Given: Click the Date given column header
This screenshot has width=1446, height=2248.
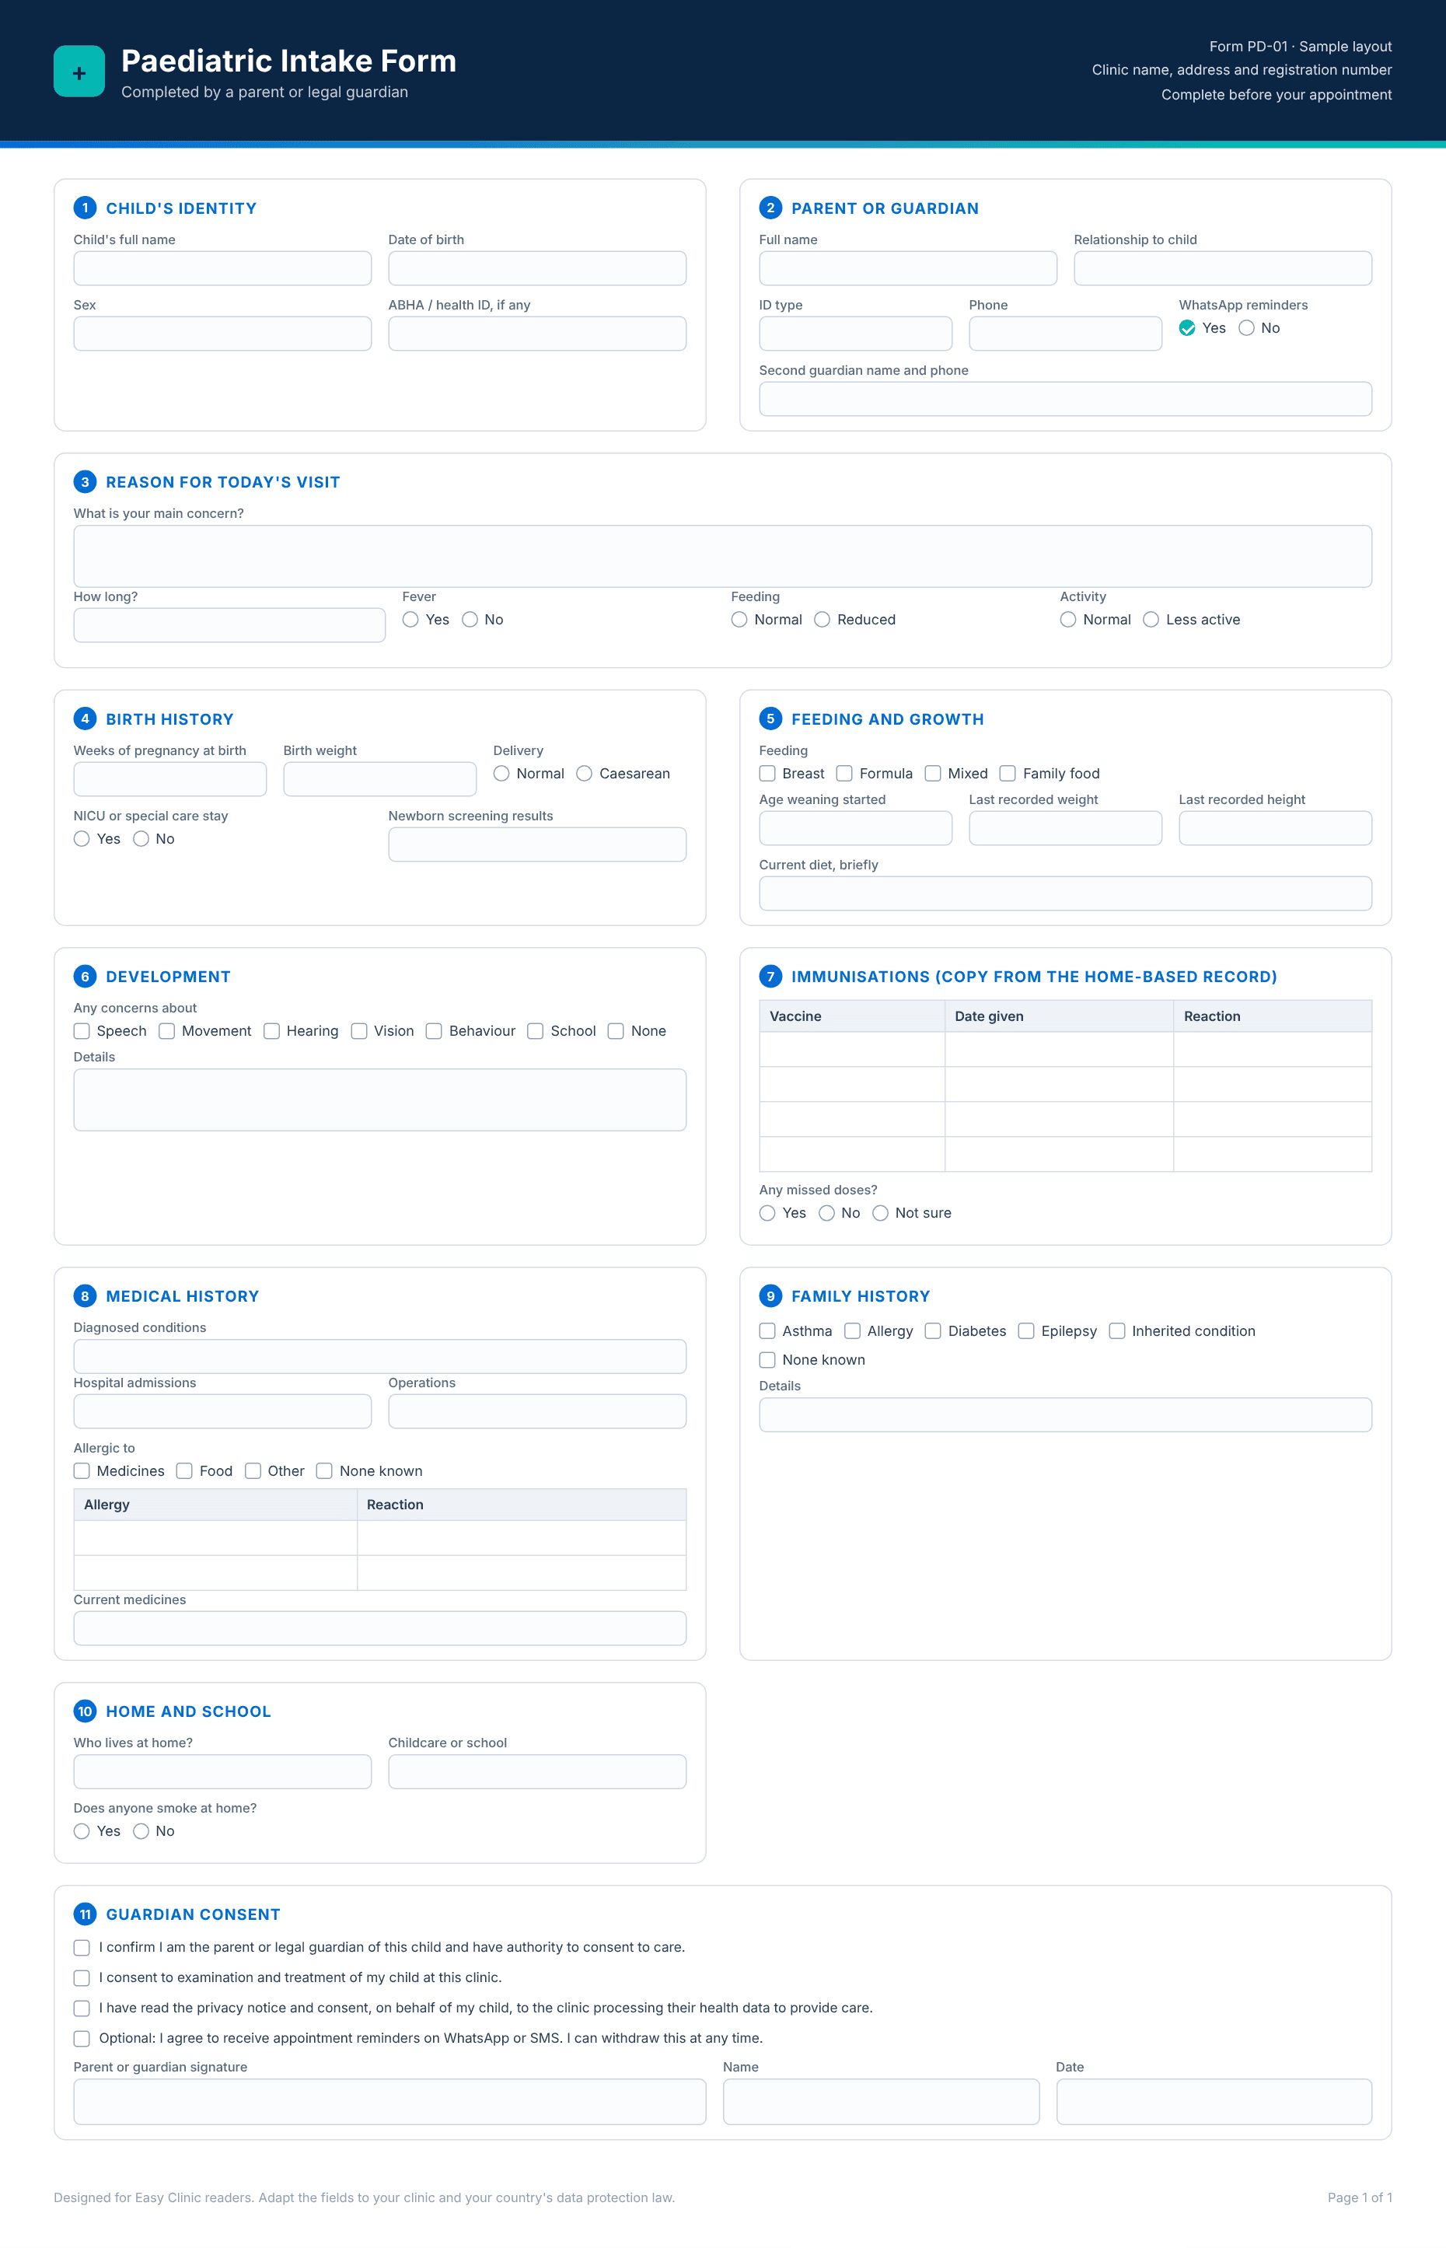Looking at the screenshot, I should click(x=1059, y=1017).
